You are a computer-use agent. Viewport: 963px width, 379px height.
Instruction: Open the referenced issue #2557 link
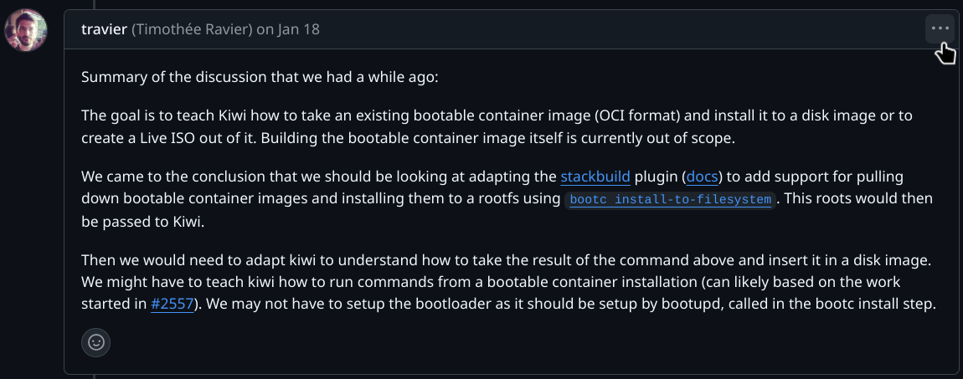click(173, 304)
